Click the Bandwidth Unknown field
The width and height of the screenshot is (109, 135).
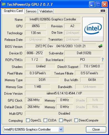[90, 87]
